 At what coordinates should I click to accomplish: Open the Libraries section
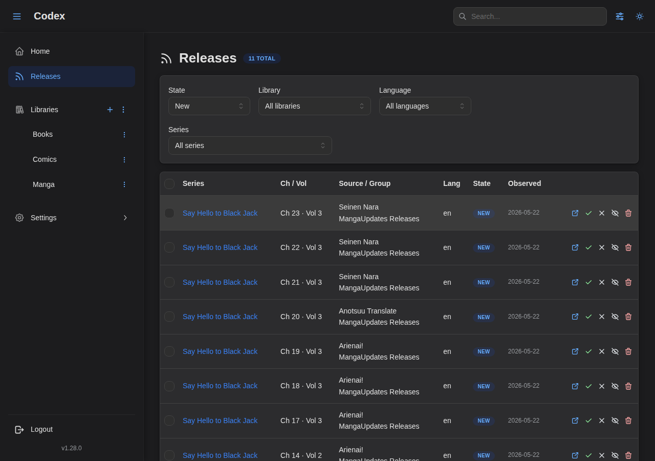[45, 110]
